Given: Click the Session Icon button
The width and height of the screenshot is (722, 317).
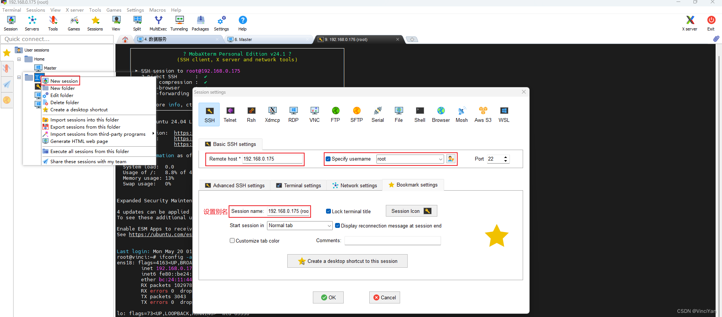Looking at the screenshot, I should 411,211.
